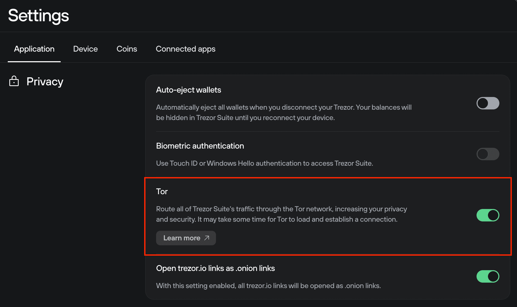Turn on Biometric authentication
This screenshot has width=517, height=307.
pyautogui.click(x=488, y=154)
